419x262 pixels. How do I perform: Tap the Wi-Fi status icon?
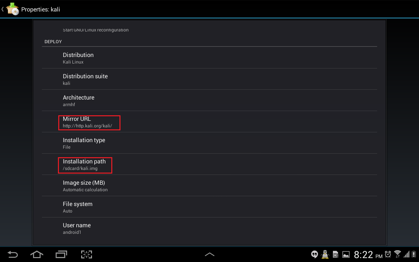click(x=397, y=254)
